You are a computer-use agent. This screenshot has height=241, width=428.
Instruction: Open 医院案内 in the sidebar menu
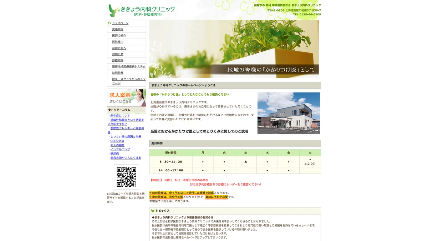(118, 42)
